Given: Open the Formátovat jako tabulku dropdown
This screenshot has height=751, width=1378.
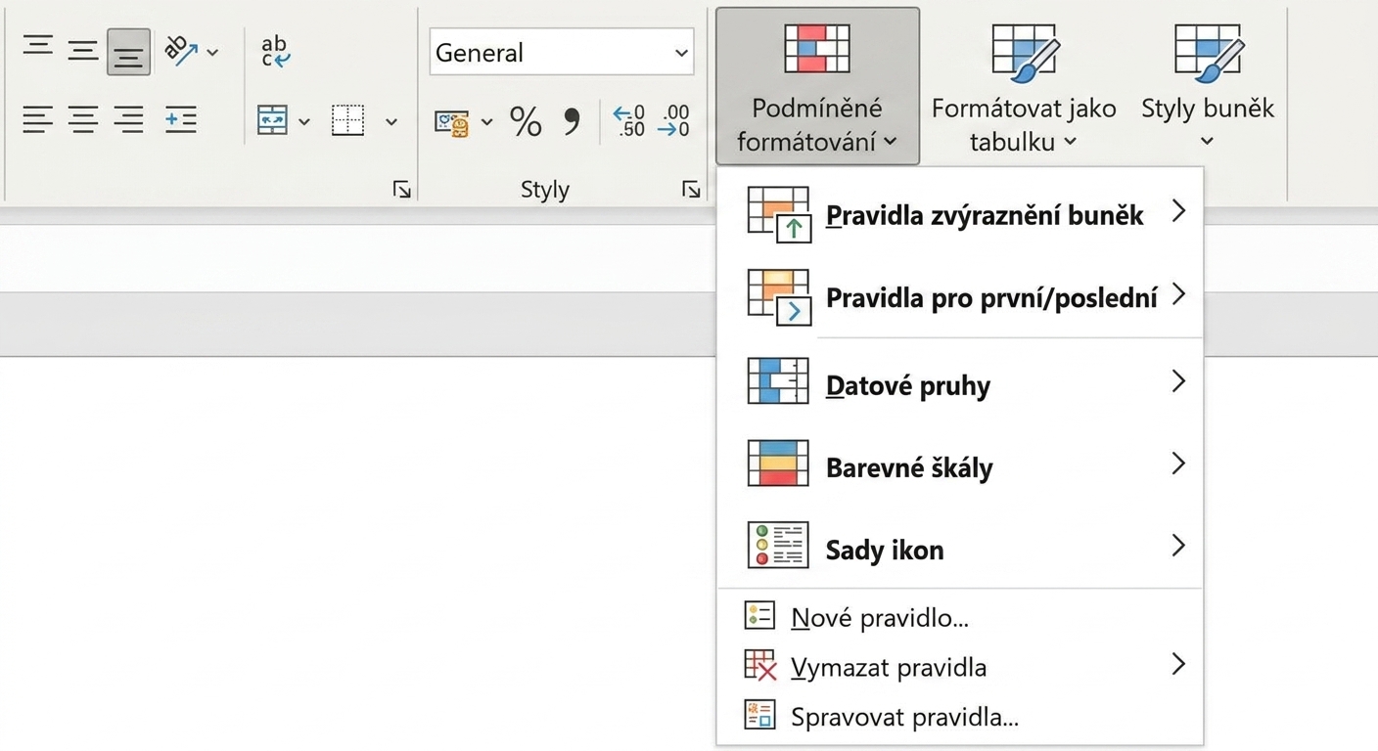Looking at the screenshot, I should (1024, 86).
